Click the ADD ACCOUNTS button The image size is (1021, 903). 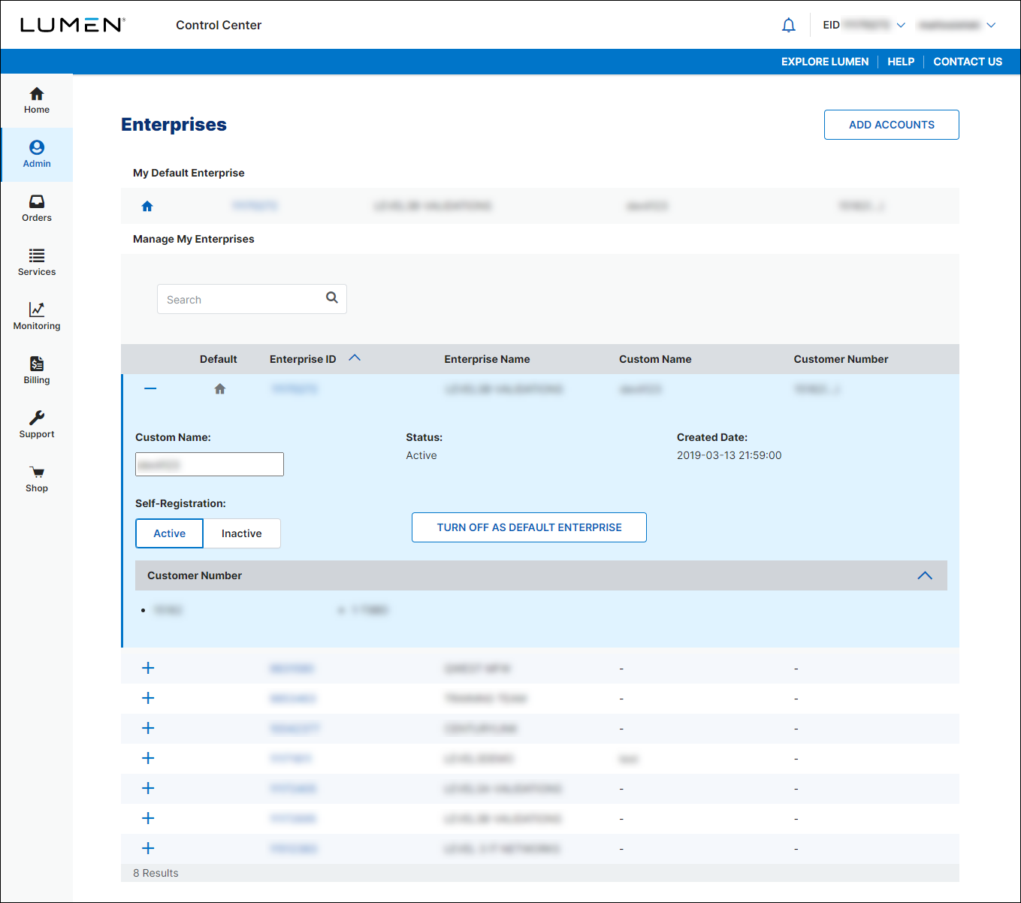[x=892, y=125]
